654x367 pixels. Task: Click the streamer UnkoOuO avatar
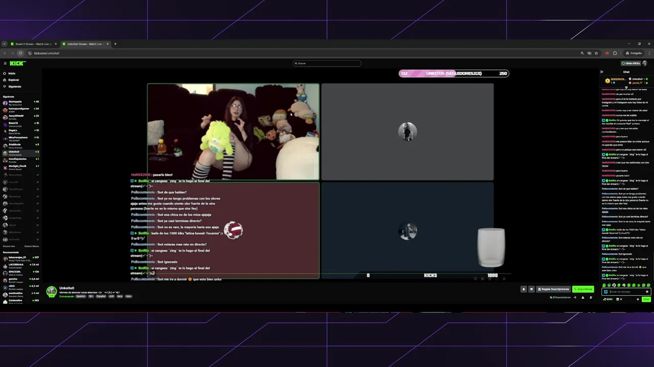(52, 291)
